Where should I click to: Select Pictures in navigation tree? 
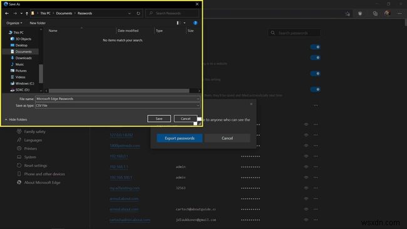(x=18, y=71)
